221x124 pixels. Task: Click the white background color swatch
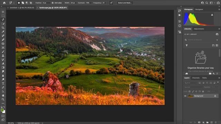point(4,112)
